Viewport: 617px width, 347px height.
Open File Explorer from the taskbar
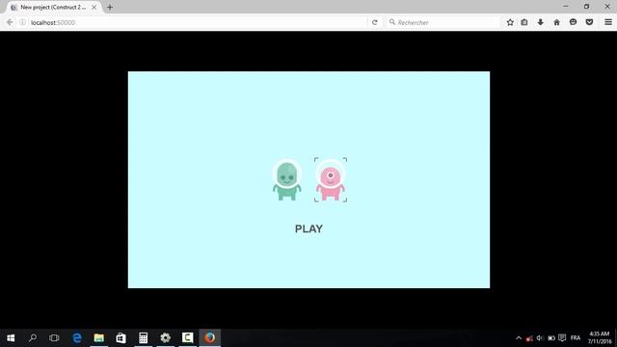coord(98,337)
